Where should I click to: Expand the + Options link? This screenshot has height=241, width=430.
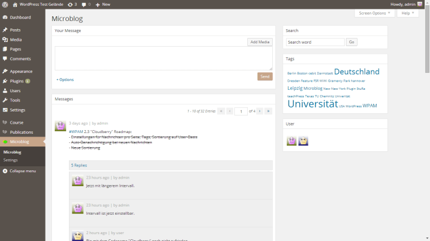65,80
